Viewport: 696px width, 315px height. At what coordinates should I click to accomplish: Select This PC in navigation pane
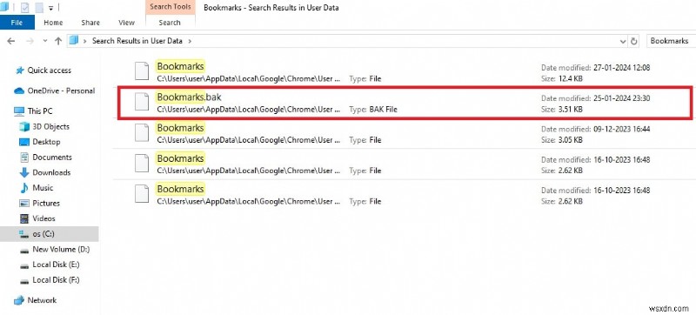[x=39, y=111]
